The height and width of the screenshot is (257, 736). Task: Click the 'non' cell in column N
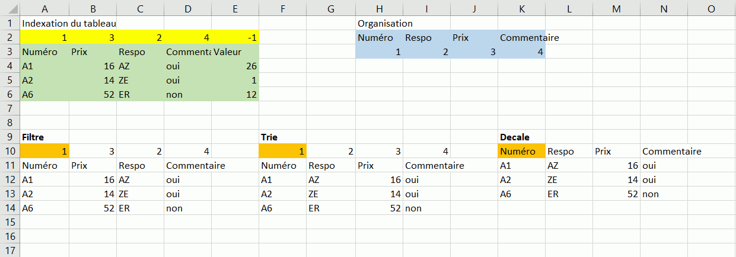(x=664, y=194)
